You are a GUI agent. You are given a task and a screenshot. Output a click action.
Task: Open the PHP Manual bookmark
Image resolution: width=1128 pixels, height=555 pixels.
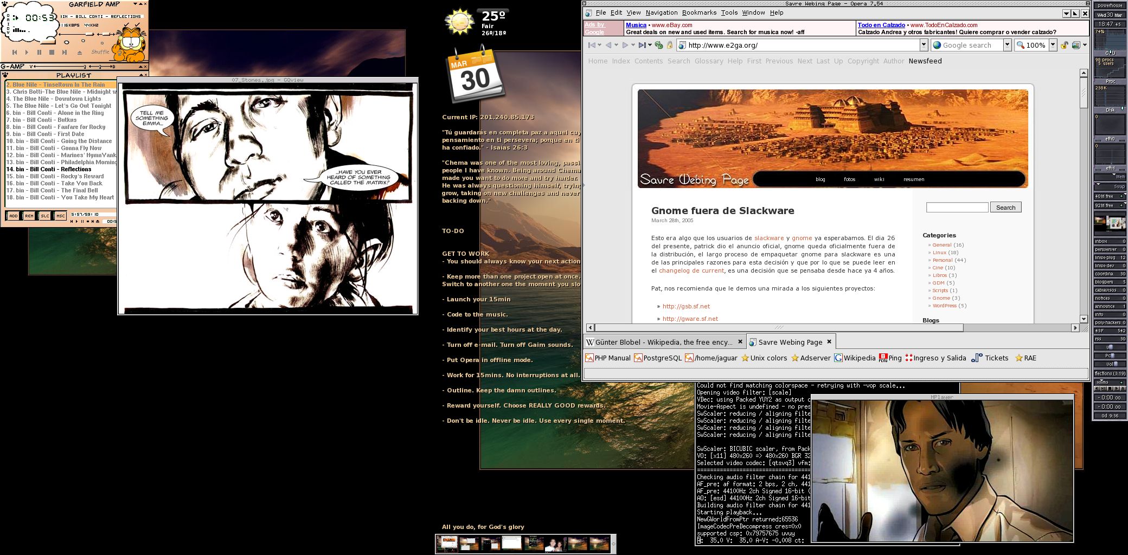[x=608, y=358]
